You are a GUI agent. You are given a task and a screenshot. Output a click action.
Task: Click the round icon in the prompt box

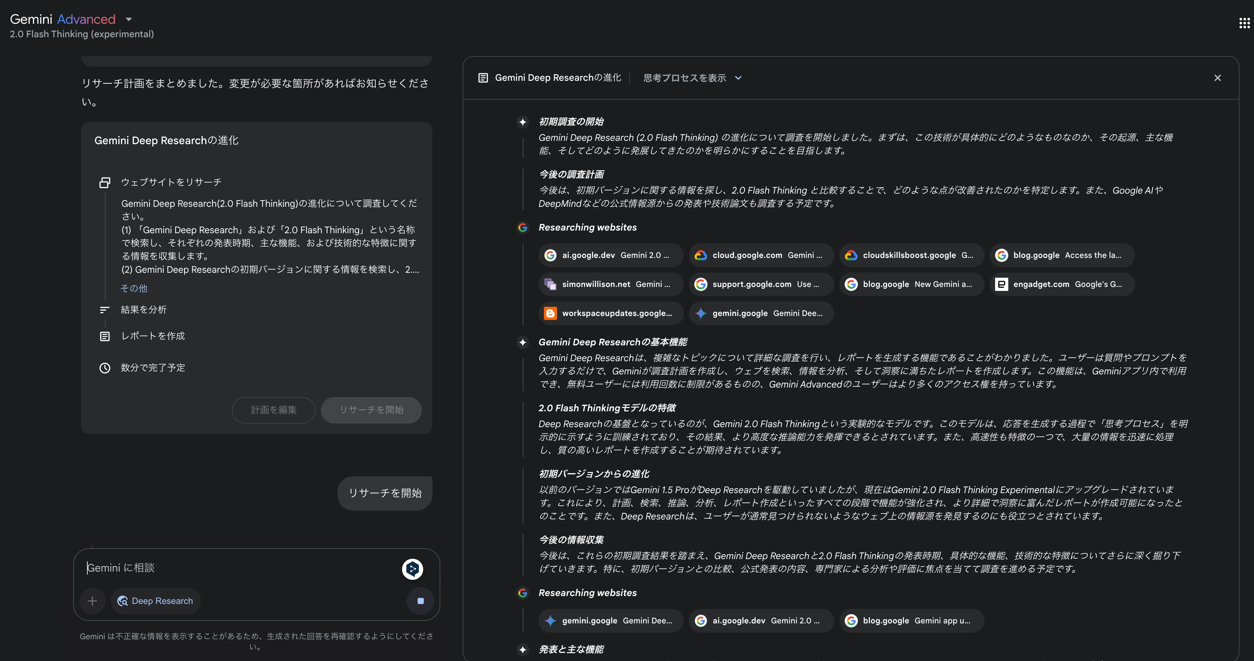pyautogui.click(x=412, y=569)
